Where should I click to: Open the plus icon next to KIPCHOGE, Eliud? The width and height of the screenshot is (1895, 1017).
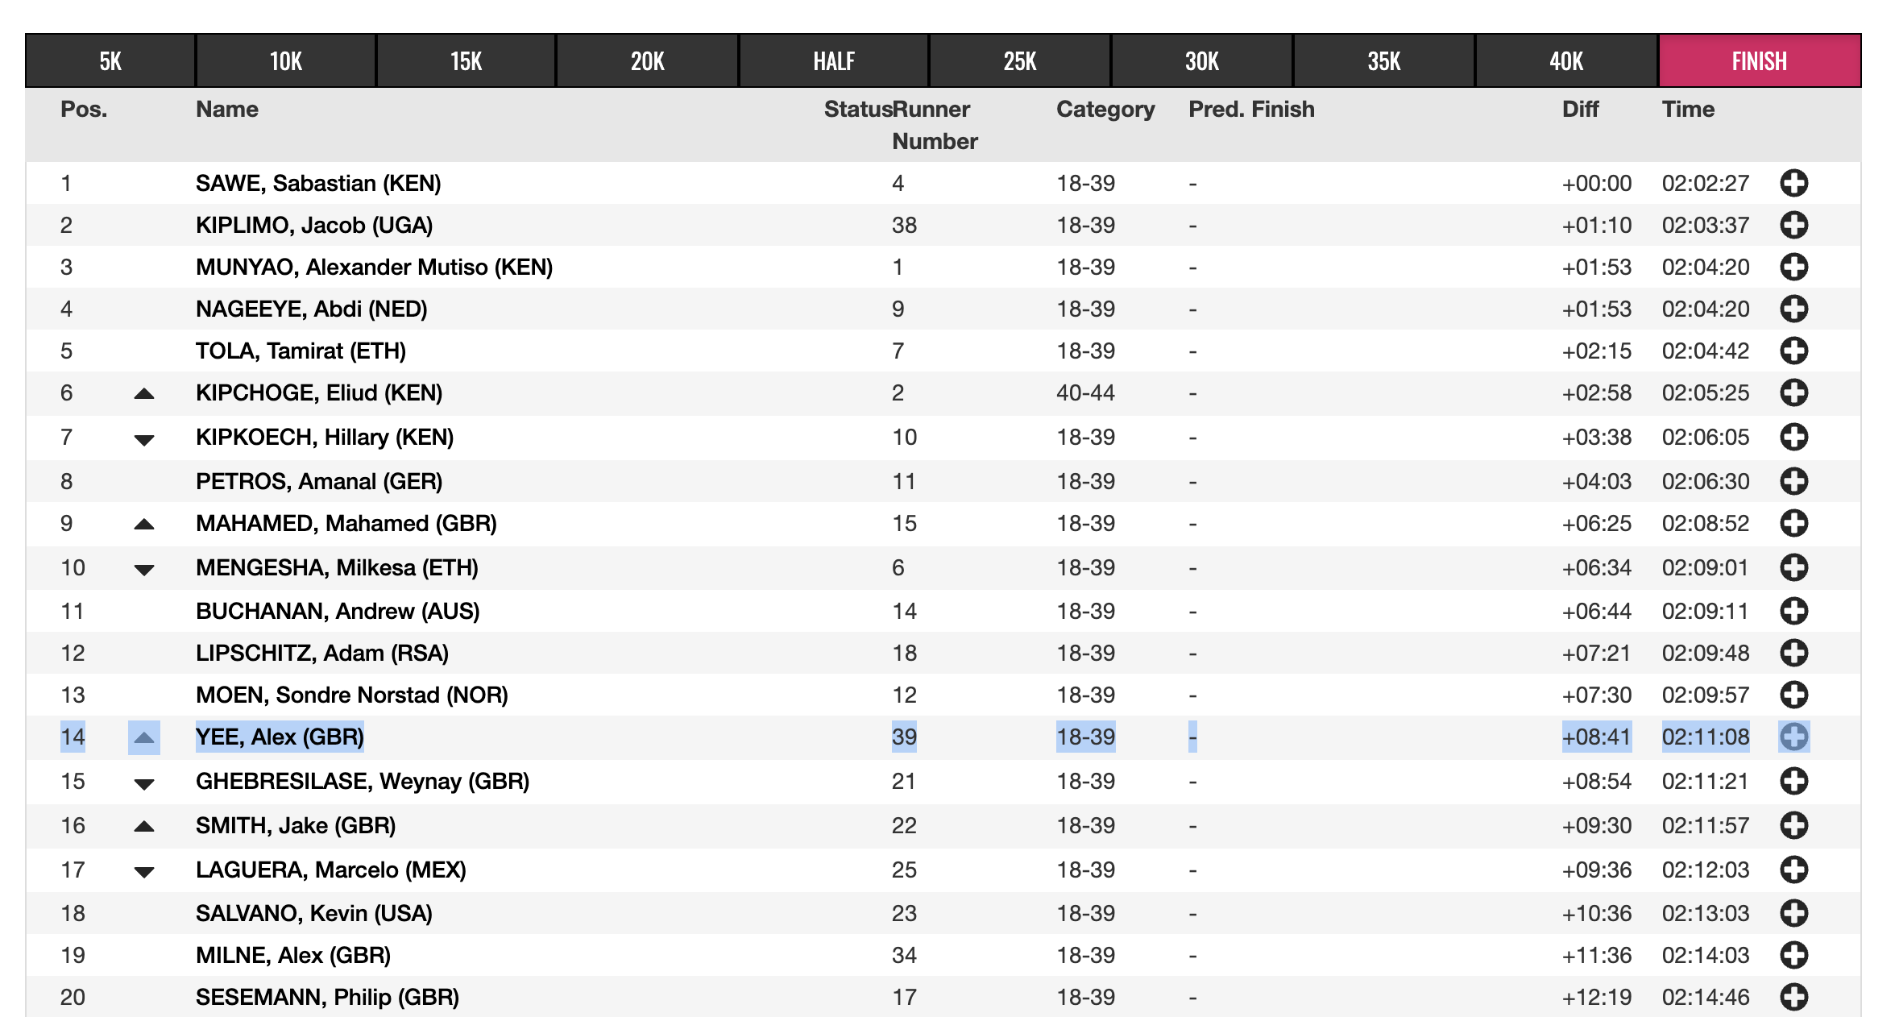pyautogui.click(x=1793, y=392)
